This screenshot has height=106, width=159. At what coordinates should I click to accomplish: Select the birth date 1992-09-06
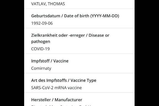42,23
